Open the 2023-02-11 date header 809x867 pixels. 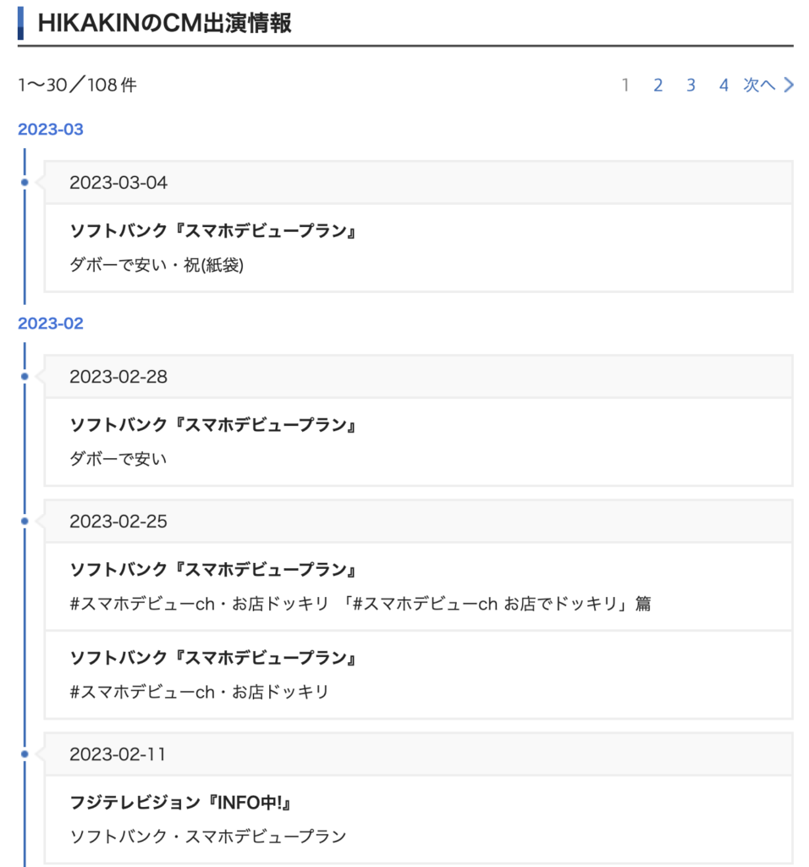[418, 754]
